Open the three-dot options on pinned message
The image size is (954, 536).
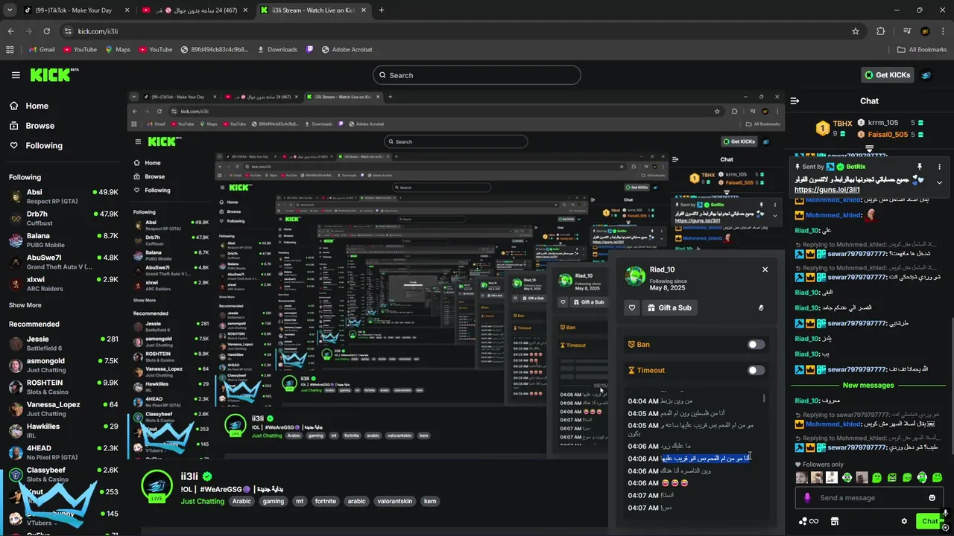939,167
